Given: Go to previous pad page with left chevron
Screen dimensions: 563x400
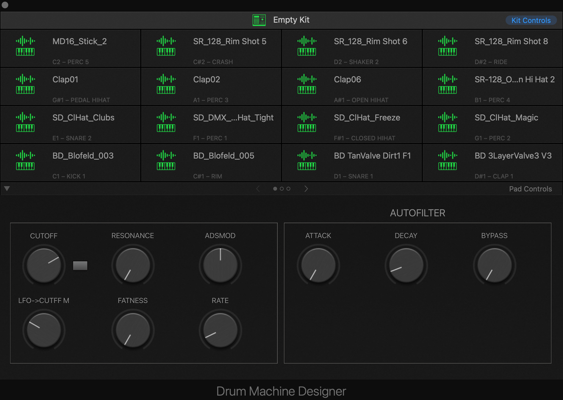Looking at the screenshot, I should click(258, 189).
